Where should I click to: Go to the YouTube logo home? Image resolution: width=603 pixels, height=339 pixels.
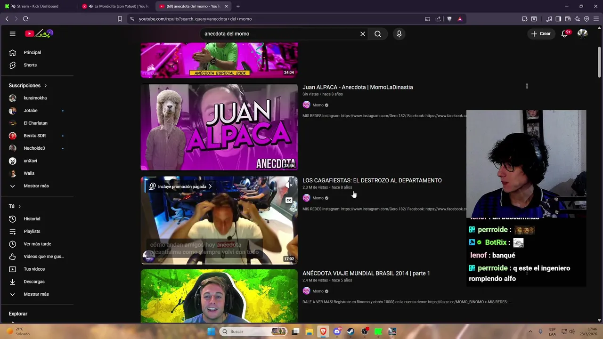tap(39, 33)
